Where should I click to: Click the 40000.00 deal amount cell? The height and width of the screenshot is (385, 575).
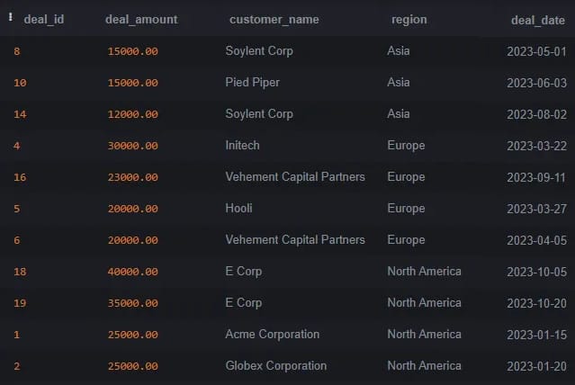click(132, 272)
